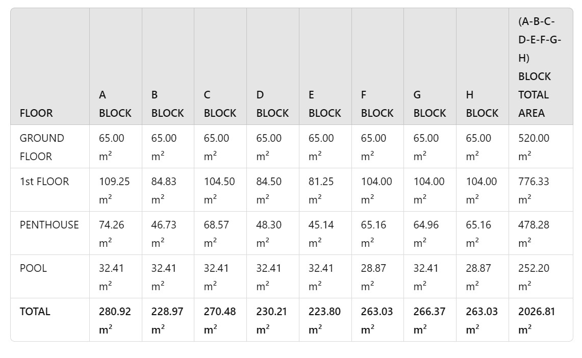
Task: Click the 776.33 m² first floor total
Action: click(x=534, y=190)
